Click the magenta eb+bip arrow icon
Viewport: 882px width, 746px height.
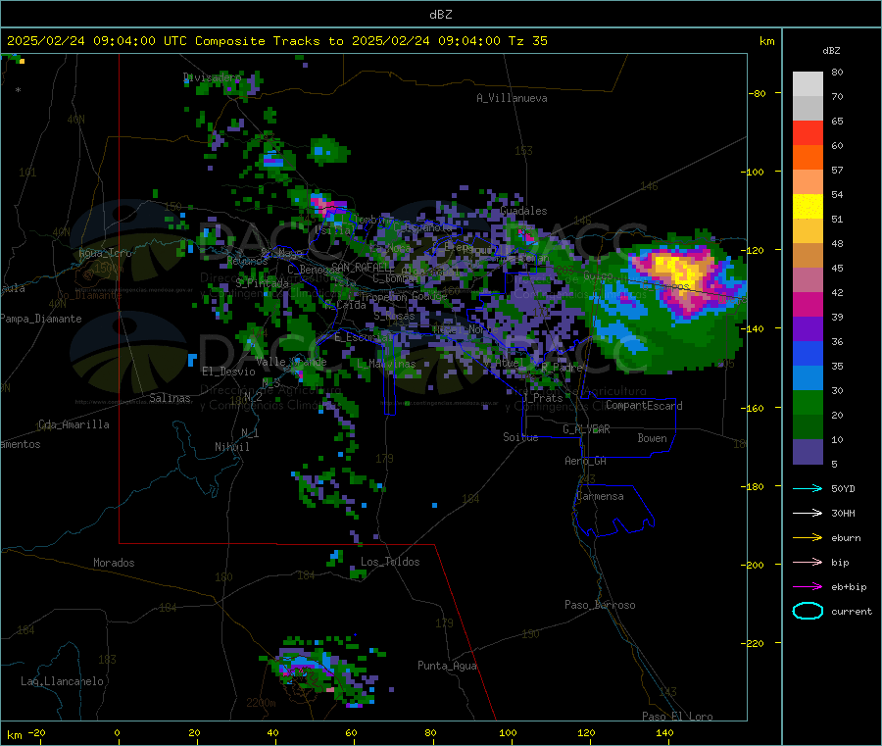tap(808, 587)
